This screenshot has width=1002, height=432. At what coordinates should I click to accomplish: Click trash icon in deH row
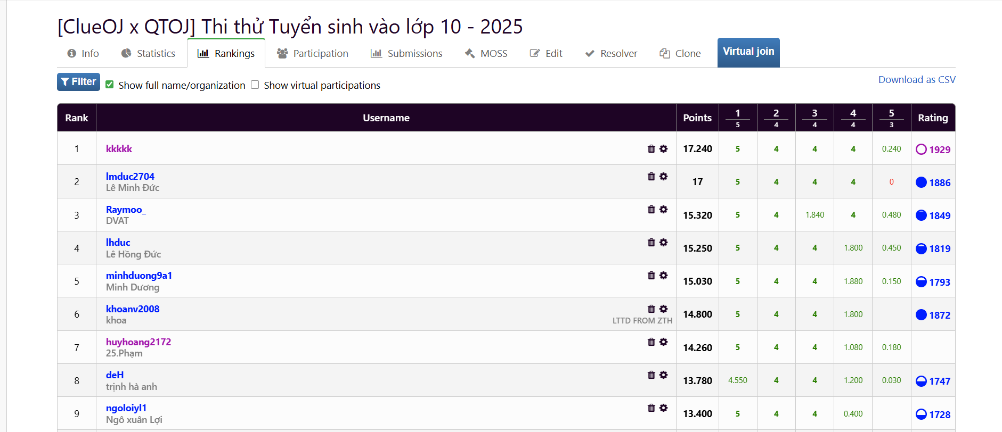(651, 375)
